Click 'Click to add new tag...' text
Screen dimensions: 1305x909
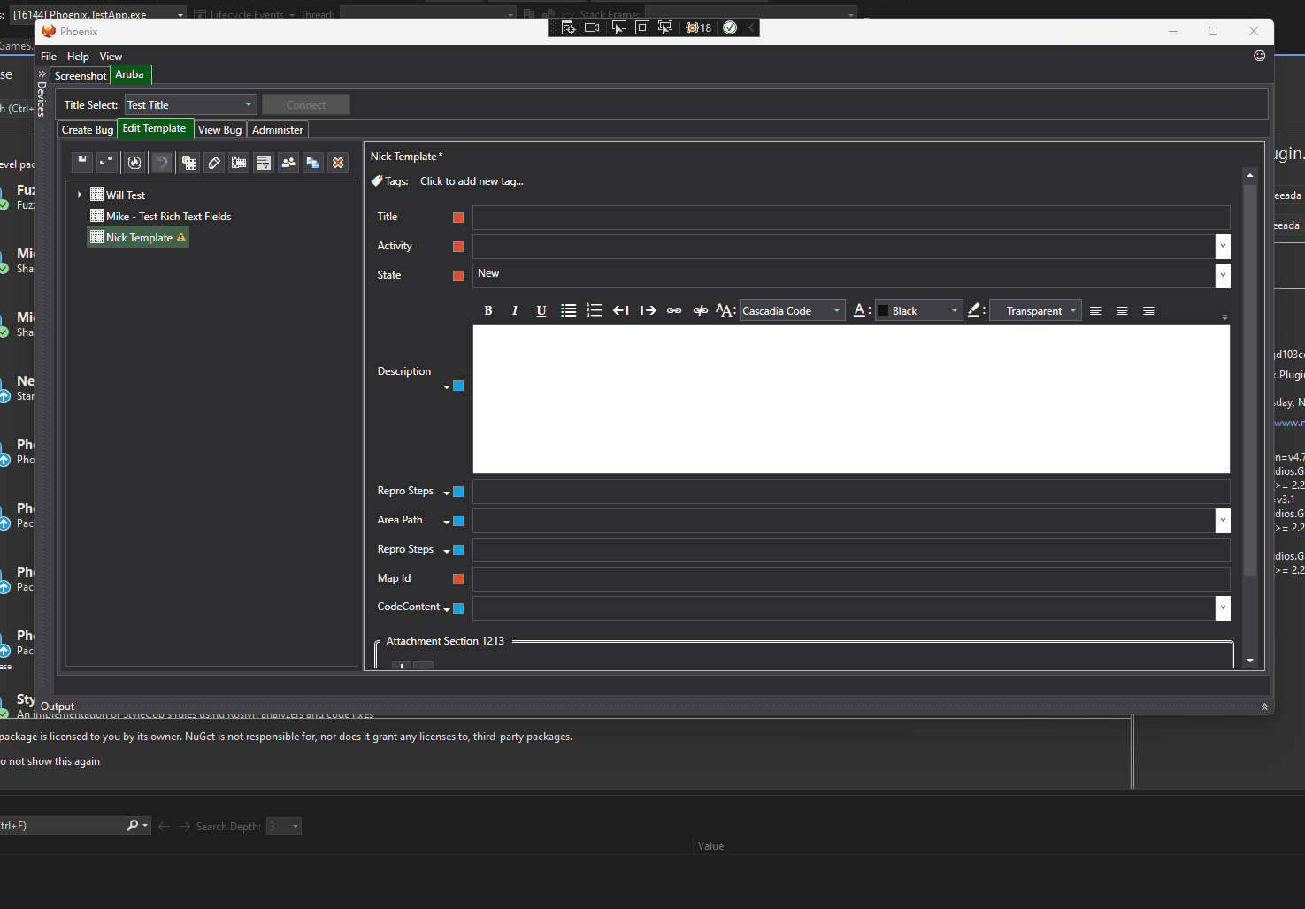(x=472, y=181)
